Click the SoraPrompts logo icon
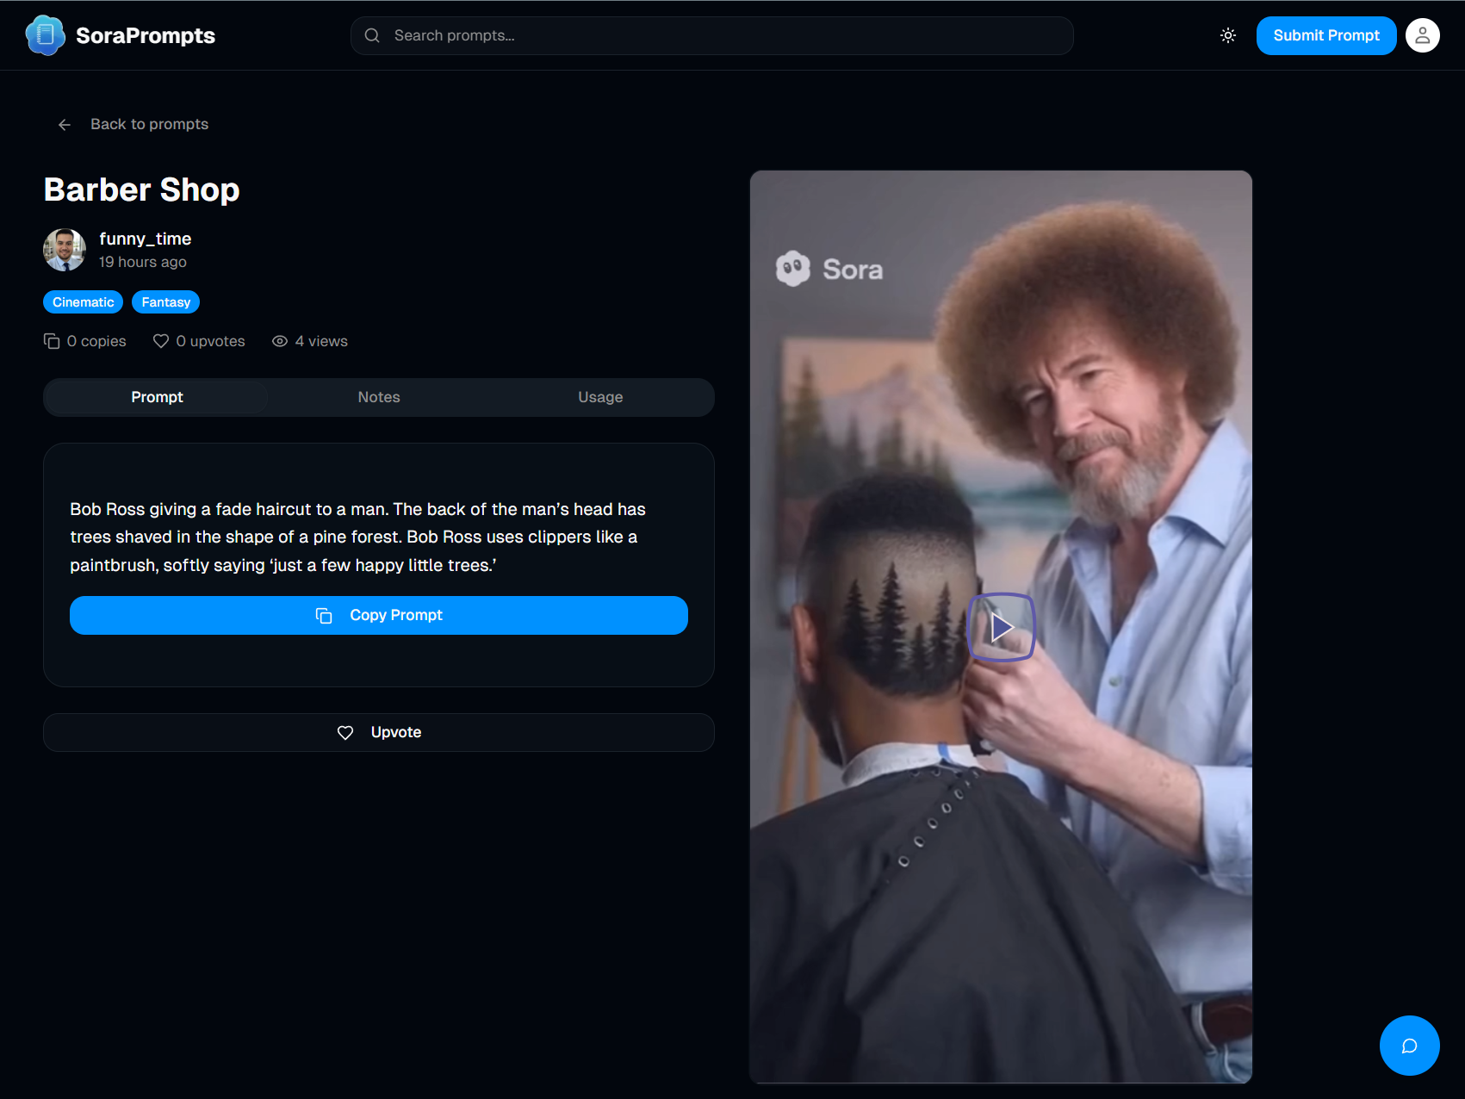 click(x=45, y=35)
